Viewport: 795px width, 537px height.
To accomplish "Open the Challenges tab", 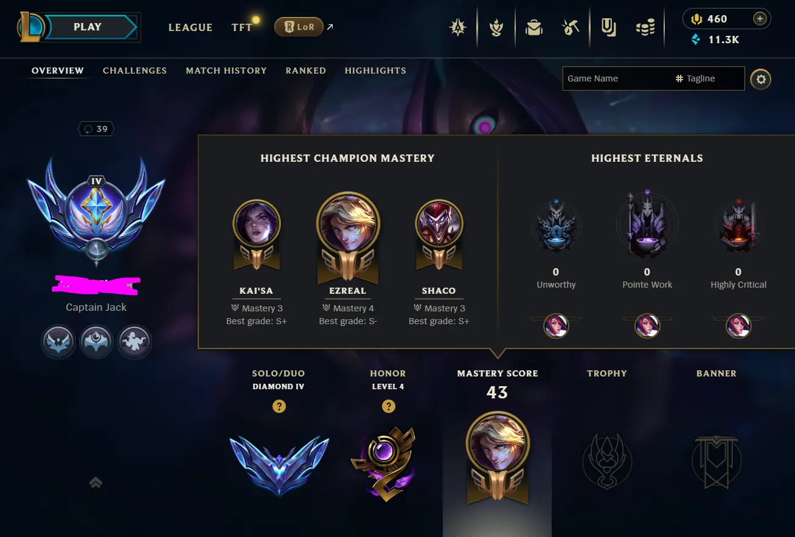I will (134, 71).
